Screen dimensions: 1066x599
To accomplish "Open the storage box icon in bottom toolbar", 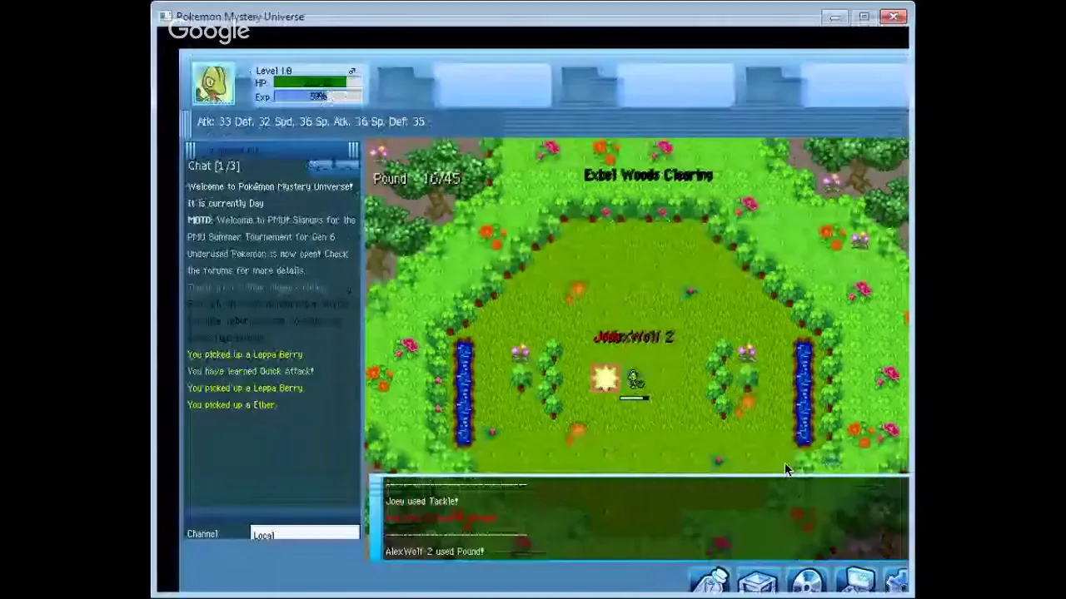I will (758, 580).
